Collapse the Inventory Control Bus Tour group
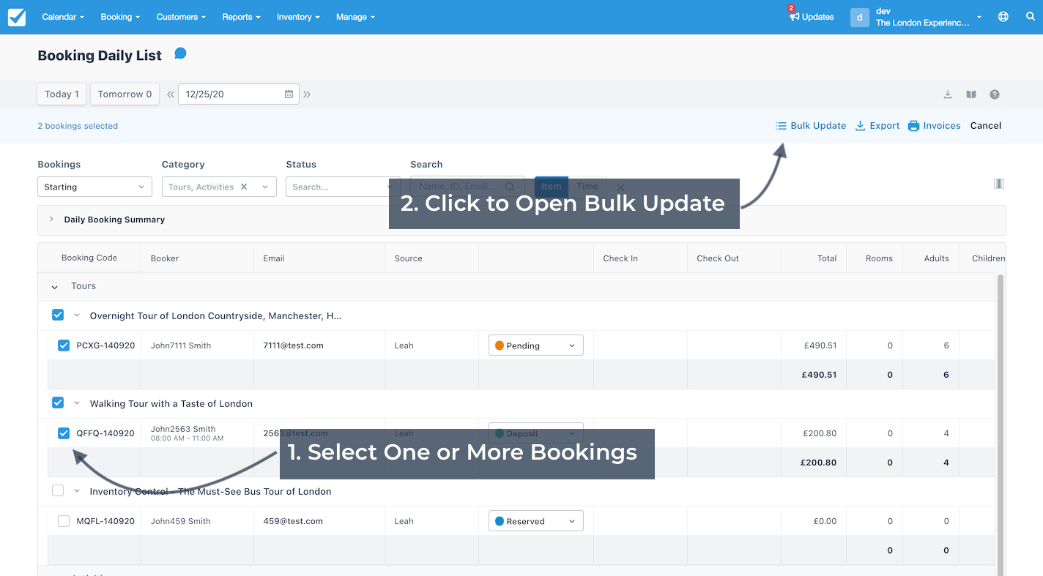Viewport: 1043px width, 576px height. [x=76, y=491]
